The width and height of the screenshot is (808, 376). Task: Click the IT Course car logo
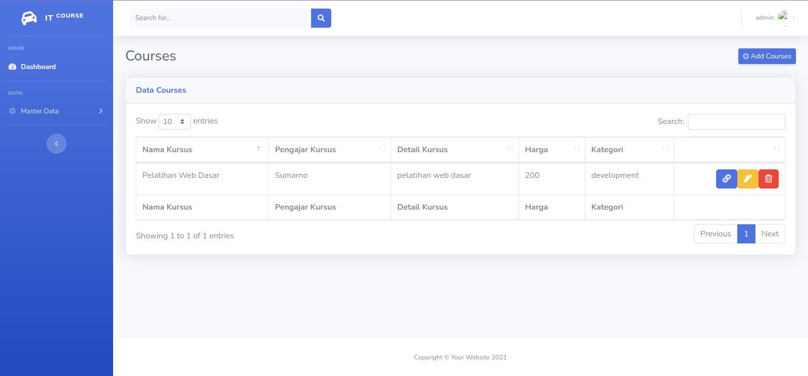[x=29, y=18]
